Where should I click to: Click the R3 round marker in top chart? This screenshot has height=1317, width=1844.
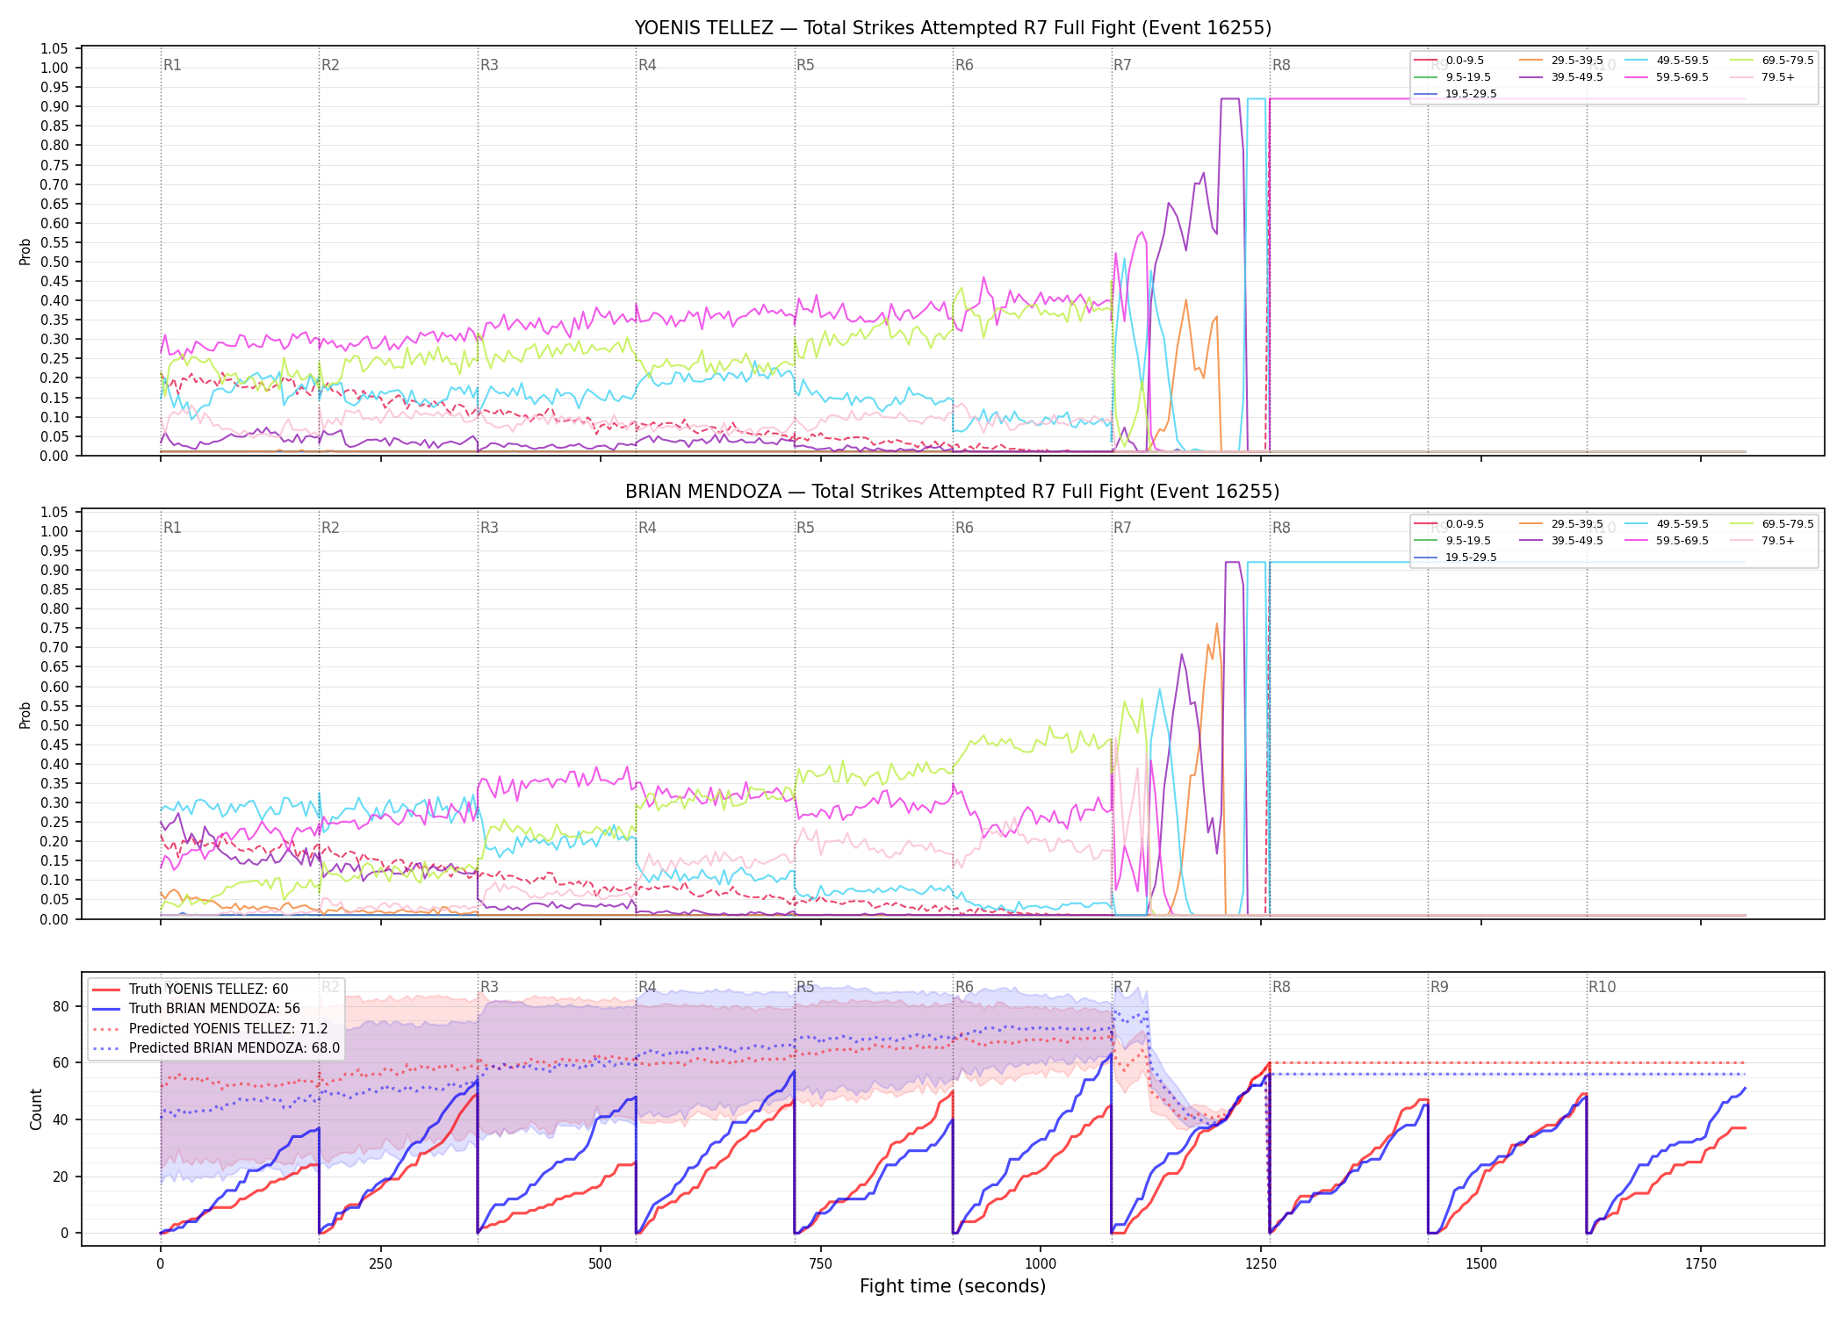click(489, 65)
